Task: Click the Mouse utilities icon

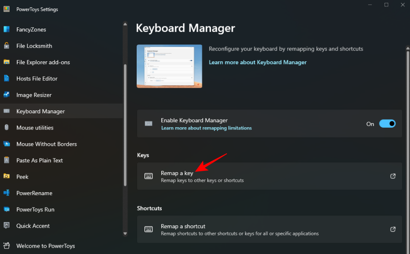Action: coord(7,128)
